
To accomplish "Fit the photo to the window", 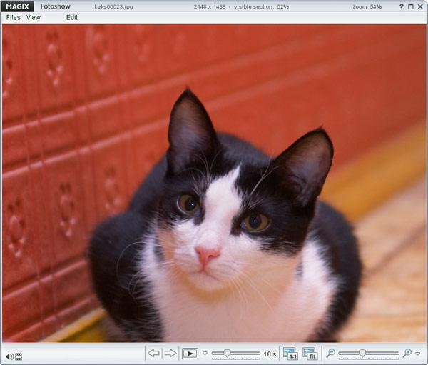I will (x=310, y=354).
